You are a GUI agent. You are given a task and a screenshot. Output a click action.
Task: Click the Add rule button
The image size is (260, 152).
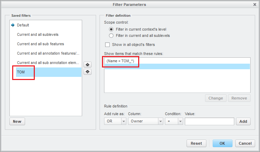(x=243, y=121)
